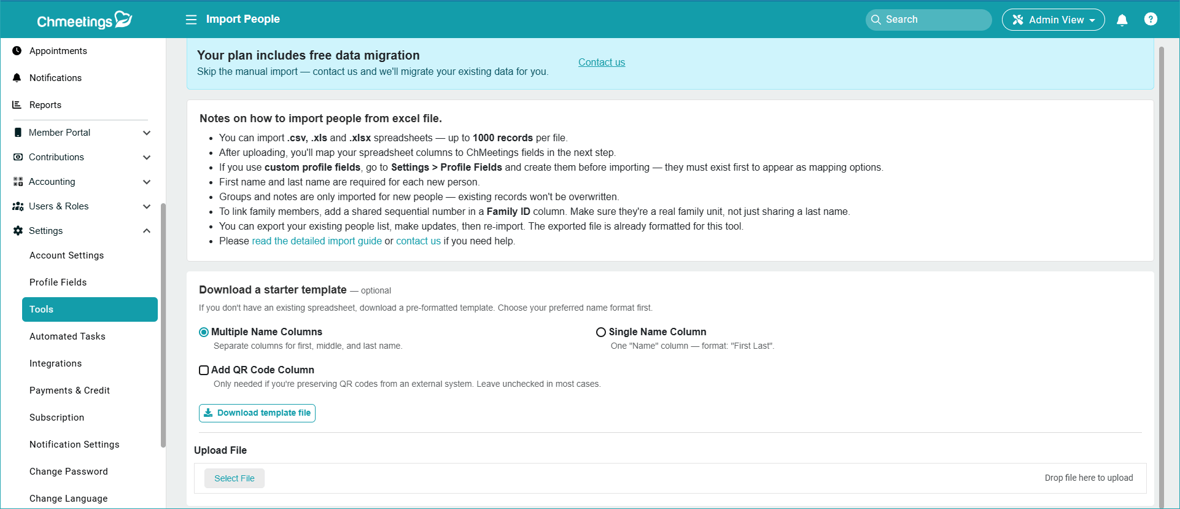Click the Settings gear icon
The width and height of the screenshot is (1180, 509).
(18, 231)
